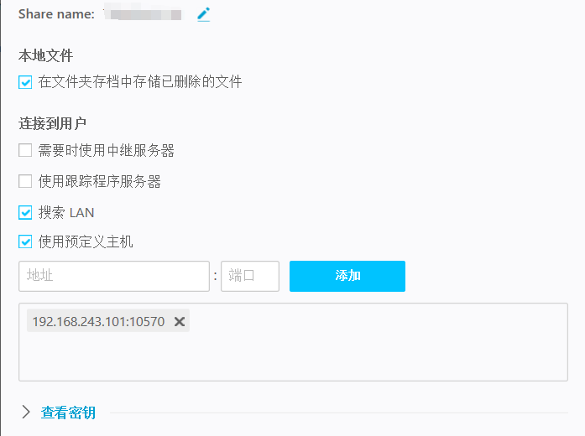Tick the 使用跟踪程序服务器 checkbox

[x=25, y=181]
